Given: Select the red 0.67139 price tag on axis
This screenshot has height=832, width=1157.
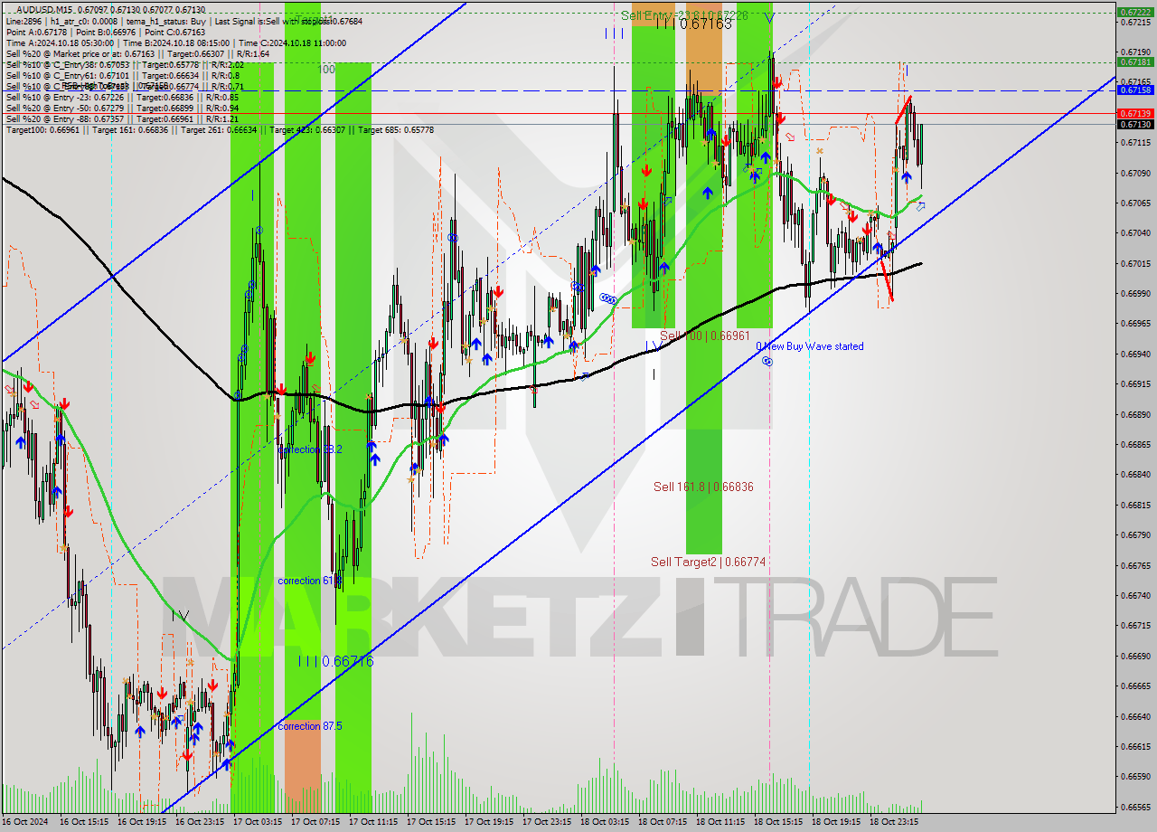Looking at the screenshot, I should coord(1135,113).
